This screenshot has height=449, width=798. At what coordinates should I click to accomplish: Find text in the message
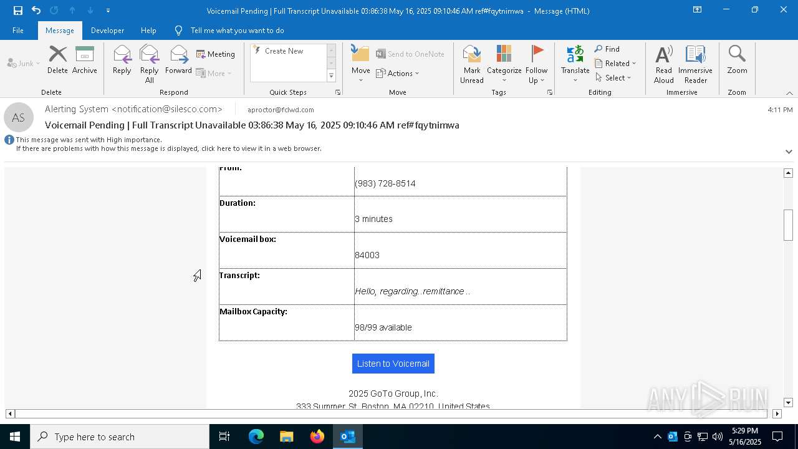[607, 49]
